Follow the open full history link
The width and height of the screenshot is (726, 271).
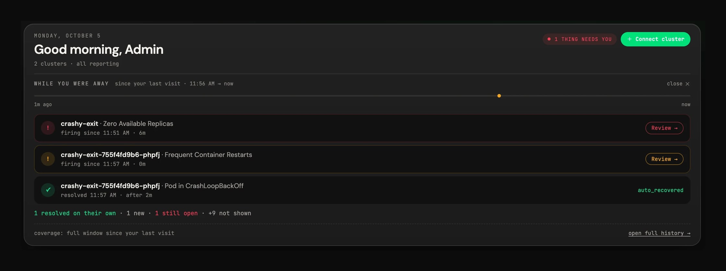pyautogui.click(x=659, y=233)
